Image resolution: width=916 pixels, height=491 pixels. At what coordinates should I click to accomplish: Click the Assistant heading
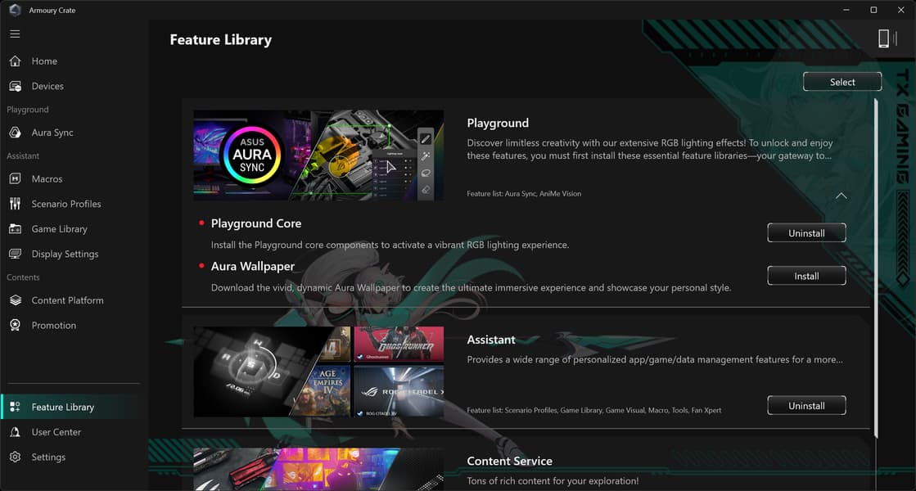(490, 340)
